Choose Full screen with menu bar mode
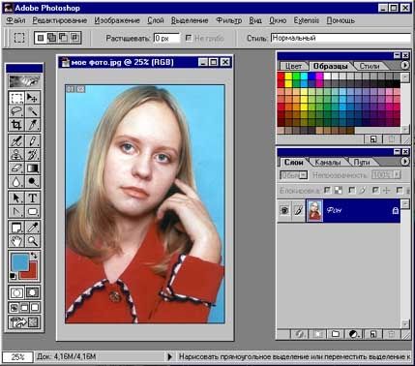Viewport: 415px width, 366px height. (x=24, y=308)
